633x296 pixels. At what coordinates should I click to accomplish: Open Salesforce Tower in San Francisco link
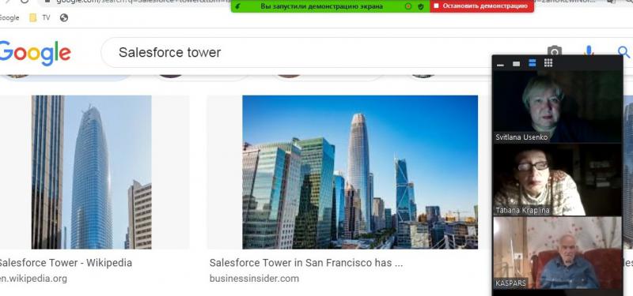click(x=306, y=263)
